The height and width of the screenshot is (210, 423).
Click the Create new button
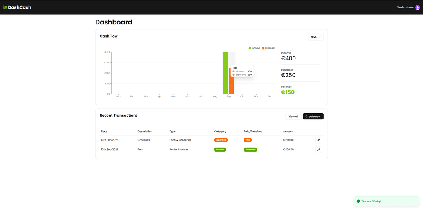coord(313,116)
